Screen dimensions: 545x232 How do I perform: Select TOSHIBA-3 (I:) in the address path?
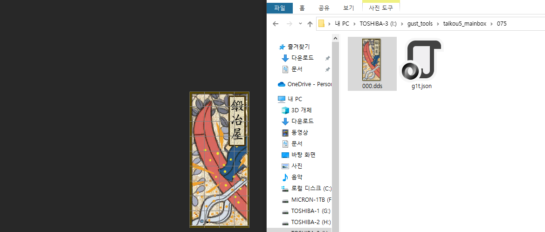[x=378, y=24]
